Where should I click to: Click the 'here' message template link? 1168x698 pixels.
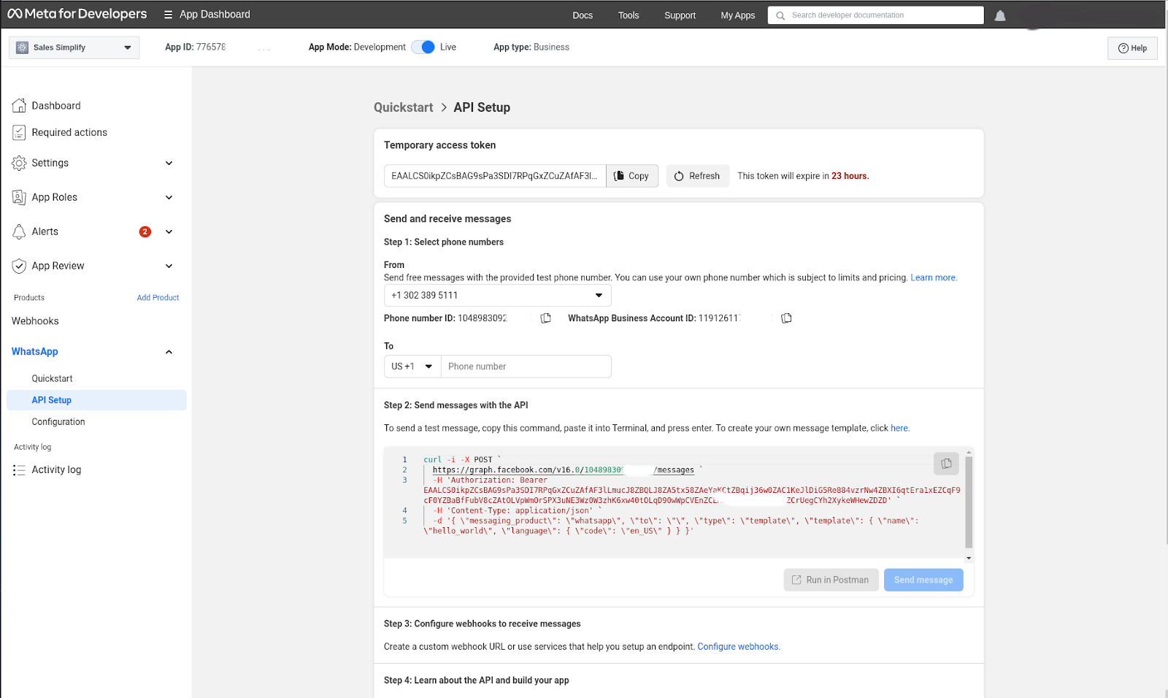click(899, 429)
